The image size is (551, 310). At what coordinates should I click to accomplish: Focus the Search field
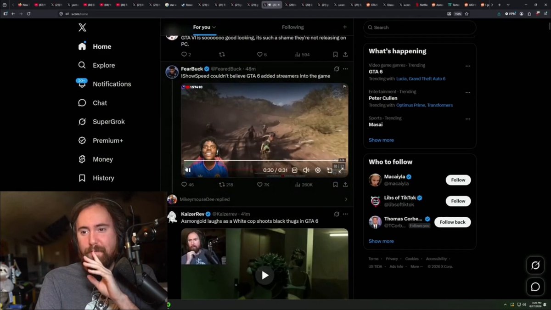tap(420, 28)
